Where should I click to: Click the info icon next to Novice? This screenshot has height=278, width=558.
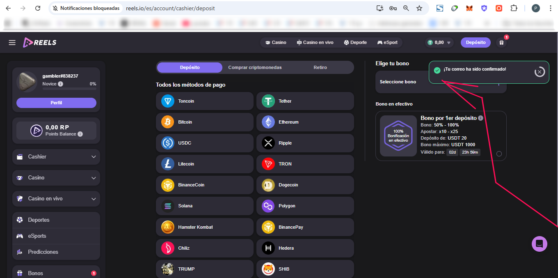pos(61,84)
